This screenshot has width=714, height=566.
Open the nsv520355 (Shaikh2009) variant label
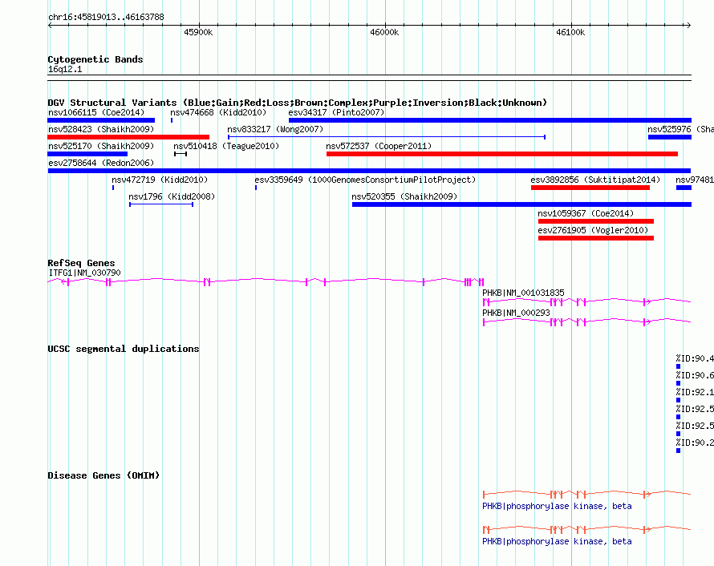pos(404,196)
